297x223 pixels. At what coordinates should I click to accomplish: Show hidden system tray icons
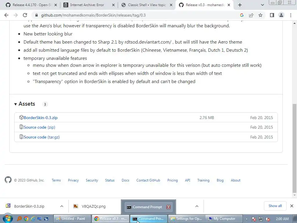tap(247, 219)
